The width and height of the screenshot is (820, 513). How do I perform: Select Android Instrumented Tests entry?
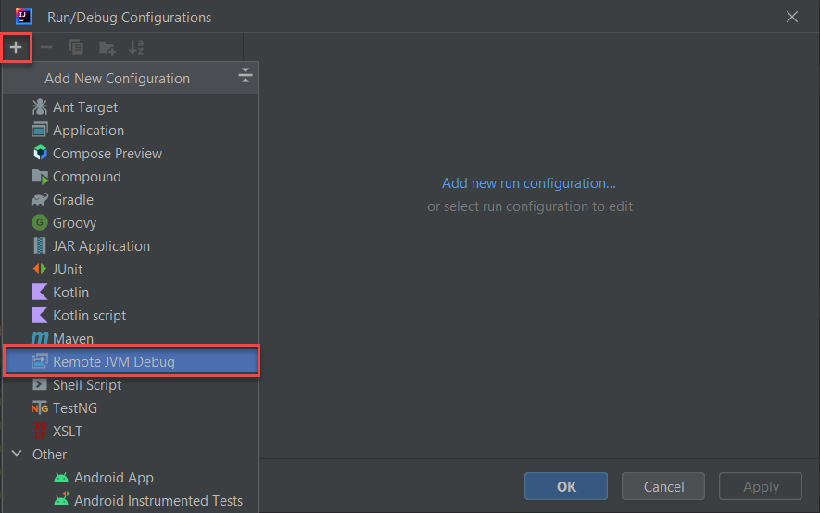[131, 500]
